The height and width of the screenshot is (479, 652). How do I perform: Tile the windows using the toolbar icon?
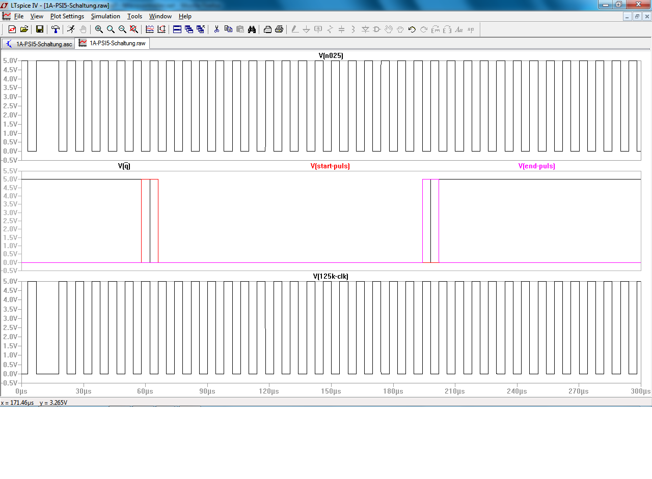[x=177, y=29]
